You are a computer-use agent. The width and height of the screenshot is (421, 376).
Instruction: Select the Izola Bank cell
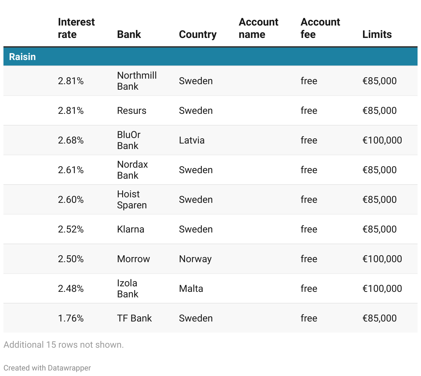[x=128, y=288]
